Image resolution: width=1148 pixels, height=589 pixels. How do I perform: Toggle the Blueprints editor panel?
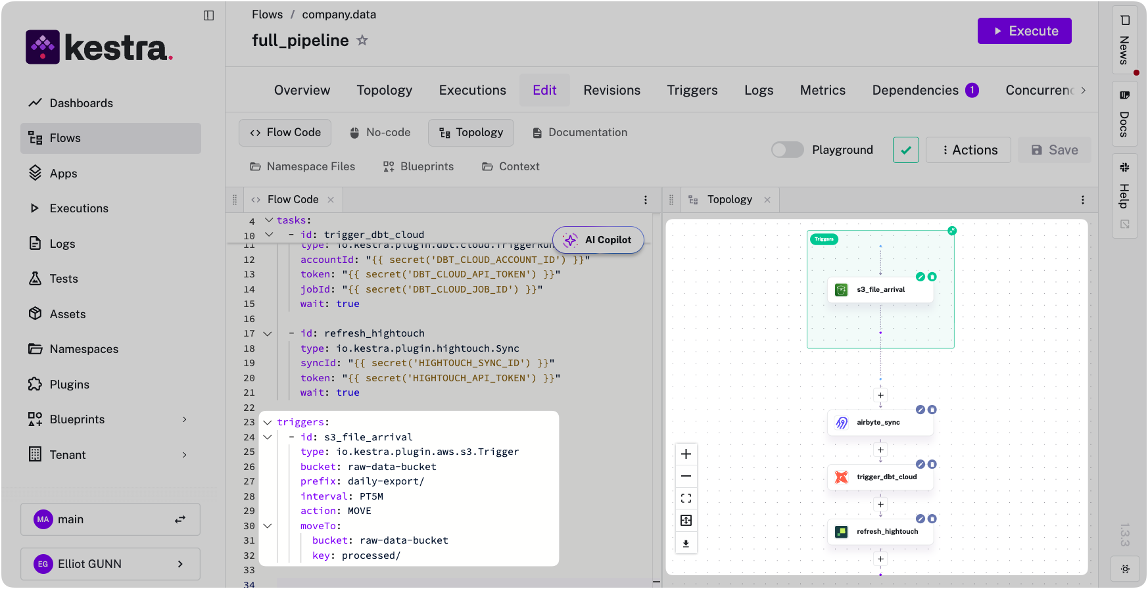419,167
